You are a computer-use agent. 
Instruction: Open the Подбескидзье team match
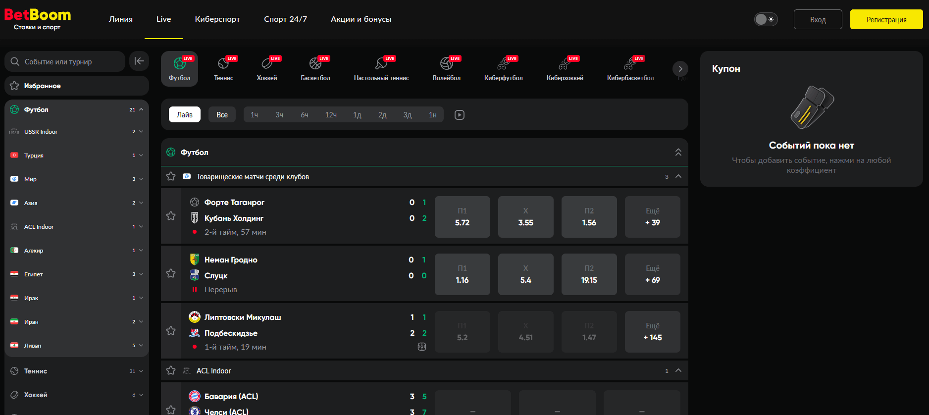click(x=231, y=333)
